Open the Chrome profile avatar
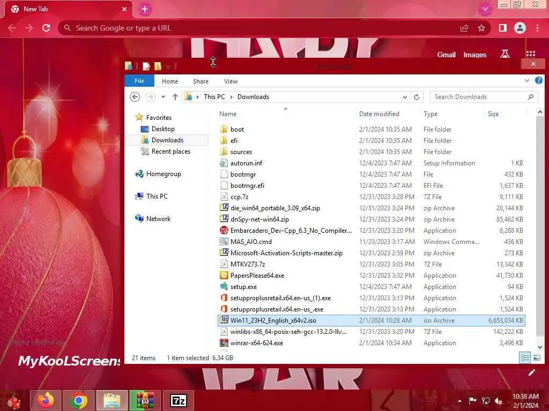This screenshot has width=549, height=411. [x=520, y=28]
